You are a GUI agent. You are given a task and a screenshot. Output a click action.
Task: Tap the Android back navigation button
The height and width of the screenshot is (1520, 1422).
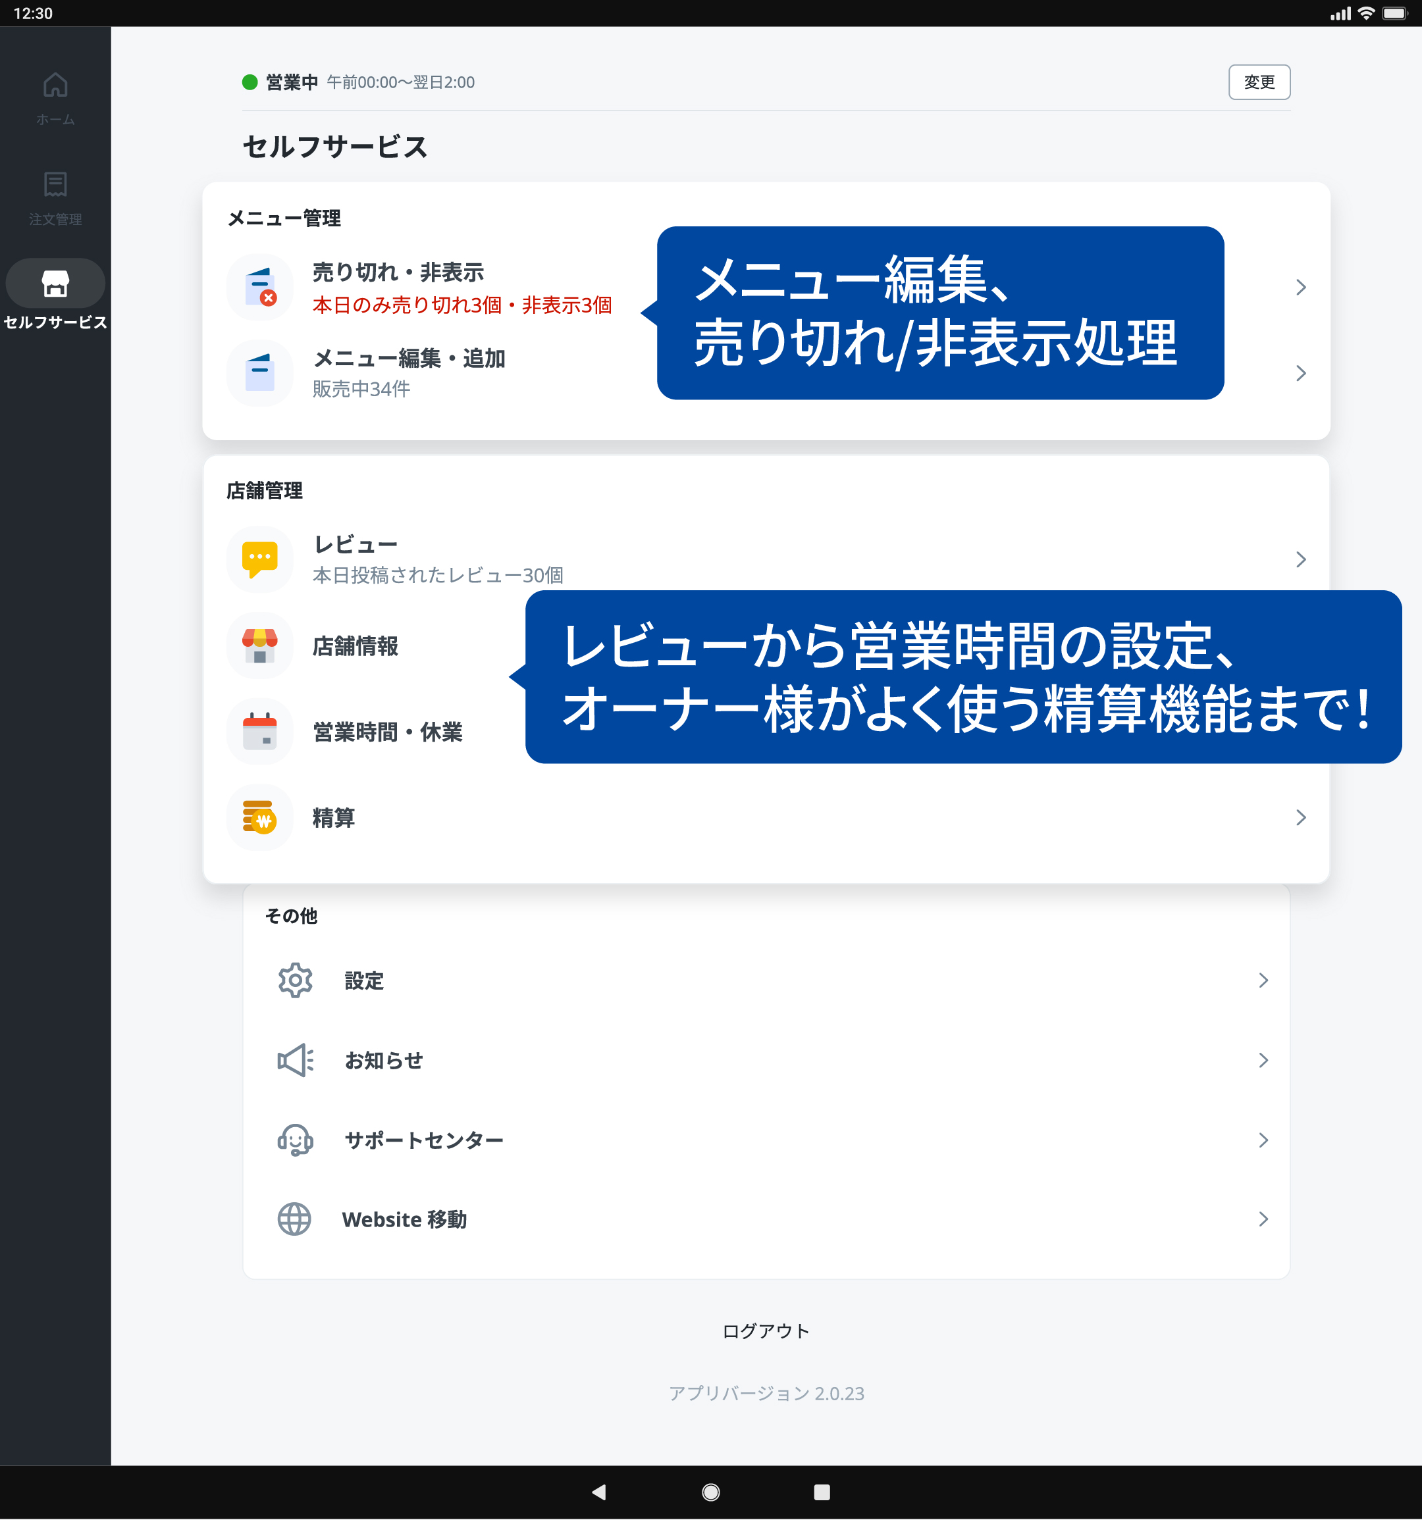pos(599,1492)
